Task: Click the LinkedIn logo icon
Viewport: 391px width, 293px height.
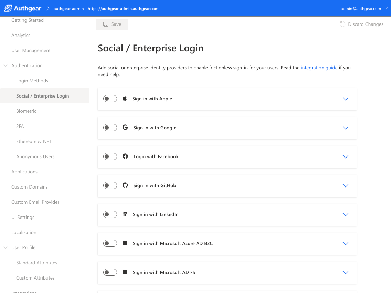Action: (x=125, y=214)
